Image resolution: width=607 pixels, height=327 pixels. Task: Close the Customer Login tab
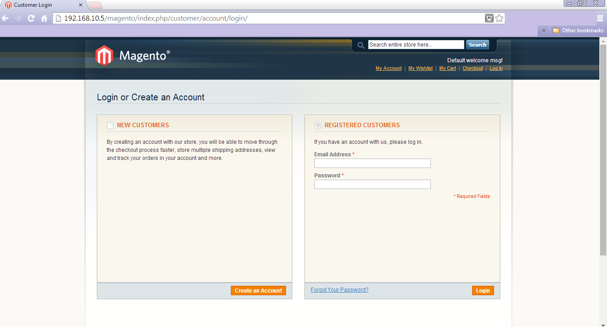pyautogui.click(x=80, y=5)
